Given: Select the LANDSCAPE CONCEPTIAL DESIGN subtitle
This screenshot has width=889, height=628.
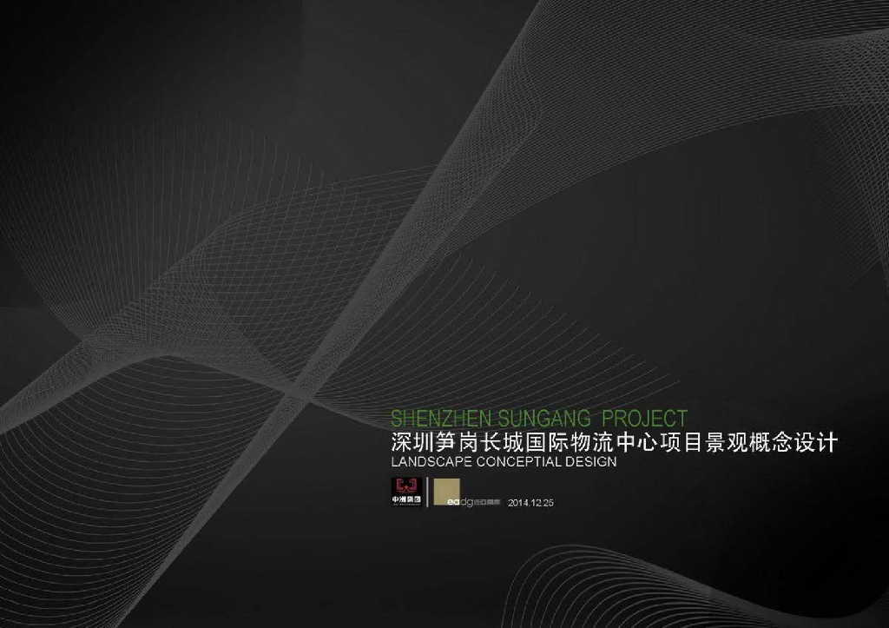Looking at the screenshot, I should point(504,463).
